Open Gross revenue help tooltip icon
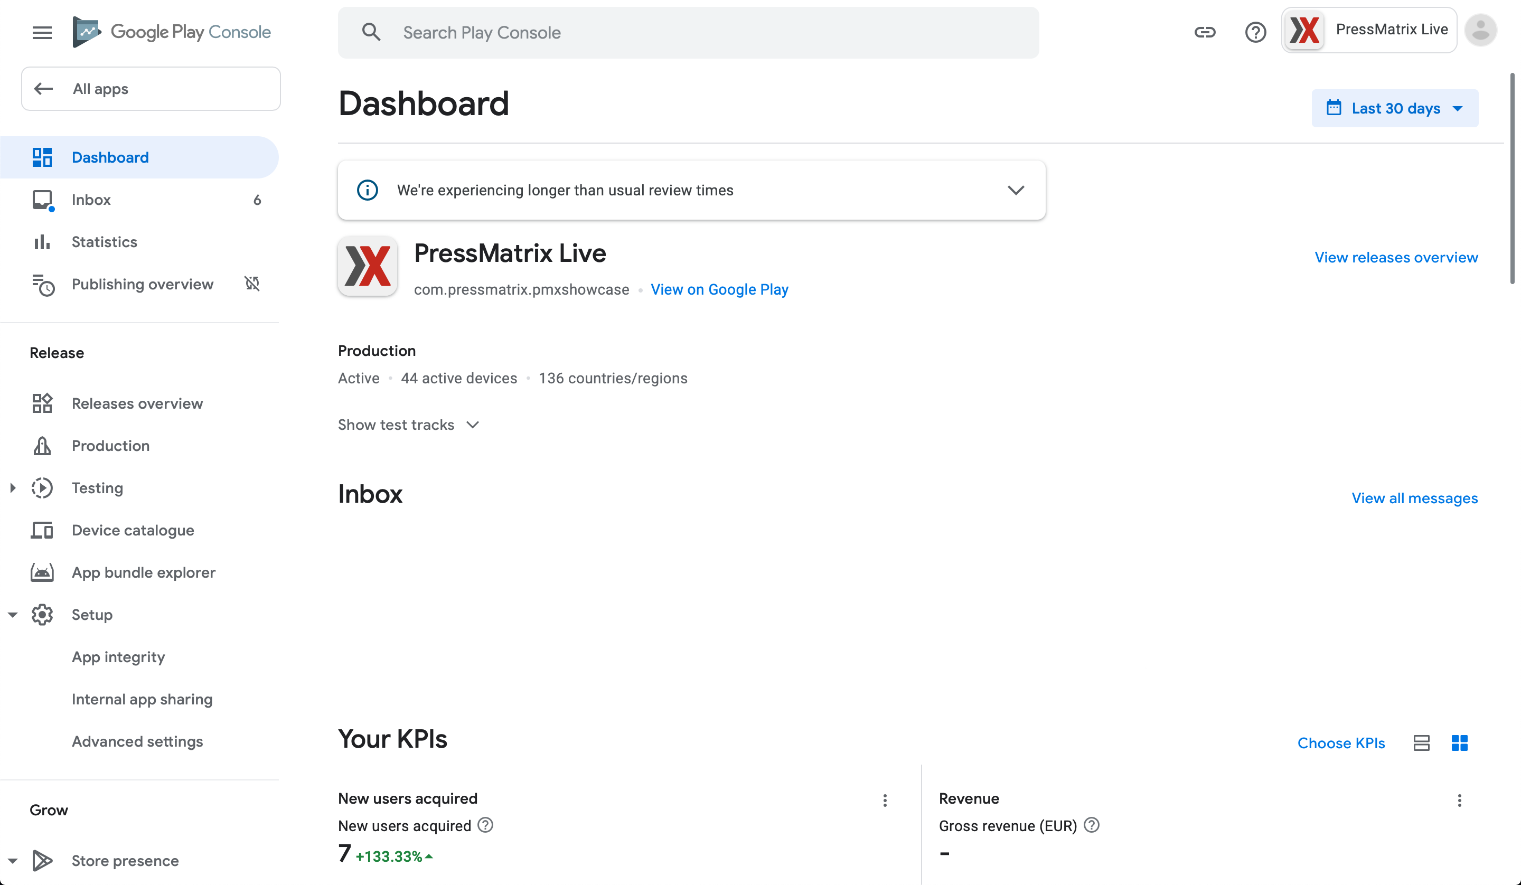Image resolution: width=1521 pixels, height=885 pixels. [1091, 825]
